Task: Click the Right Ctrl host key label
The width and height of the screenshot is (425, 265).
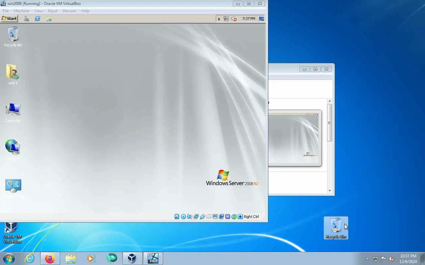Action: (251, 217)
